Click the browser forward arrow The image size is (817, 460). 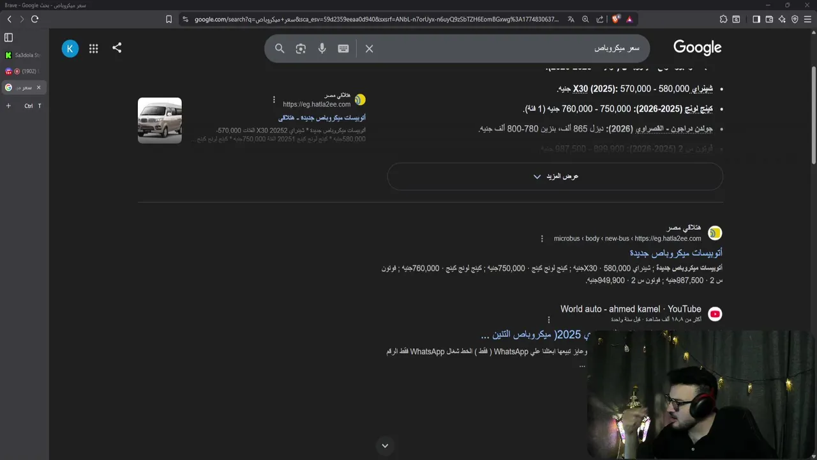[22, 19]
